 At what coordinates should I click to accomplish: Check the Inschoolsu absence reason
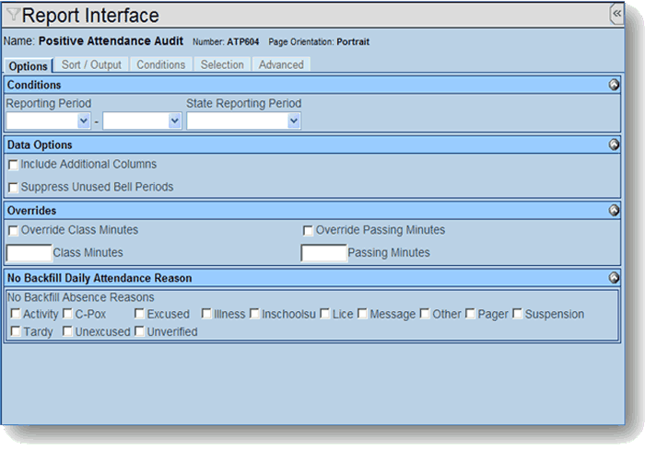254,314
